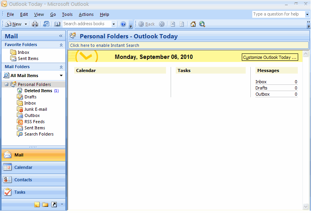Click the Calendar heading in Outlook Today
The image size is (311, 213).
(86, 70)
